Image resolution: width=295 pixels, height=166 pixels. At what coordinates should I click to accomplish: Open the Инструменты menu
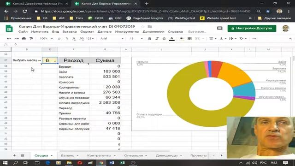point(127,32)
